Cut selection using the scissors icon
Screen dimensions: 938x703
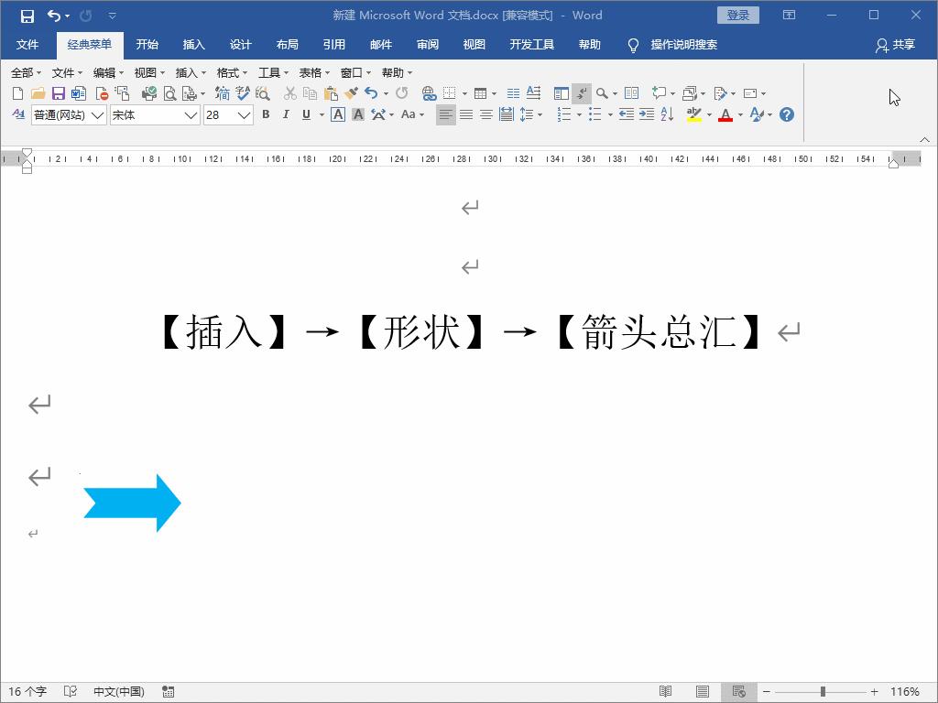(x=290, y=92)
